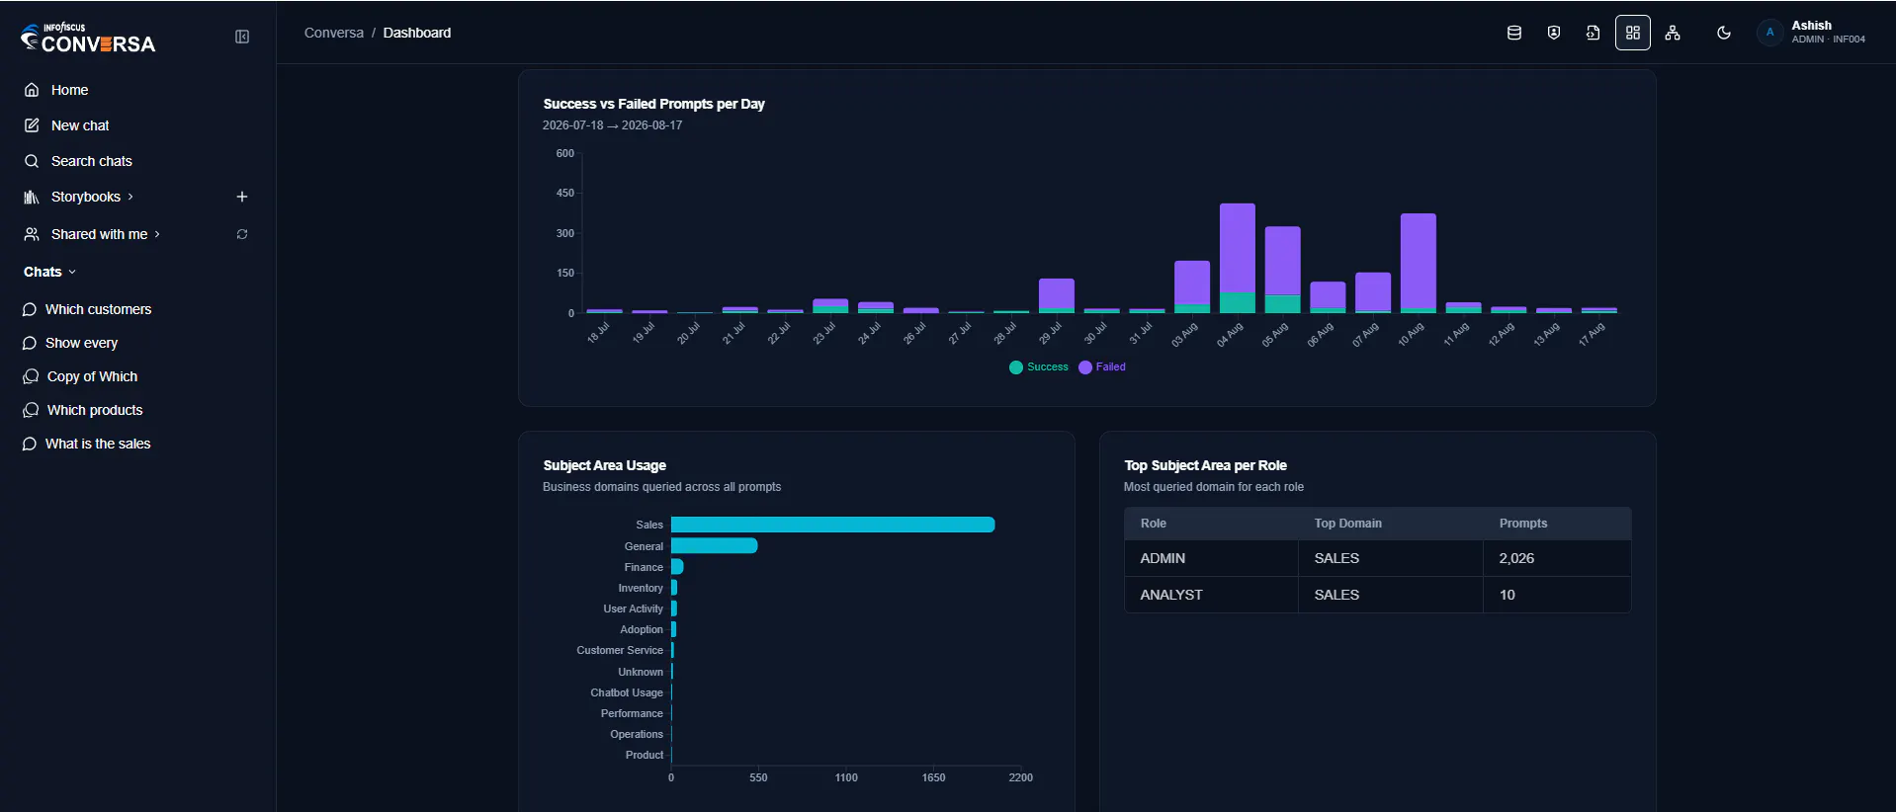This screenshot has width=1896, height=812.
Task: Click the 04 Aug bar in chart
Action: click(1238, 258)
